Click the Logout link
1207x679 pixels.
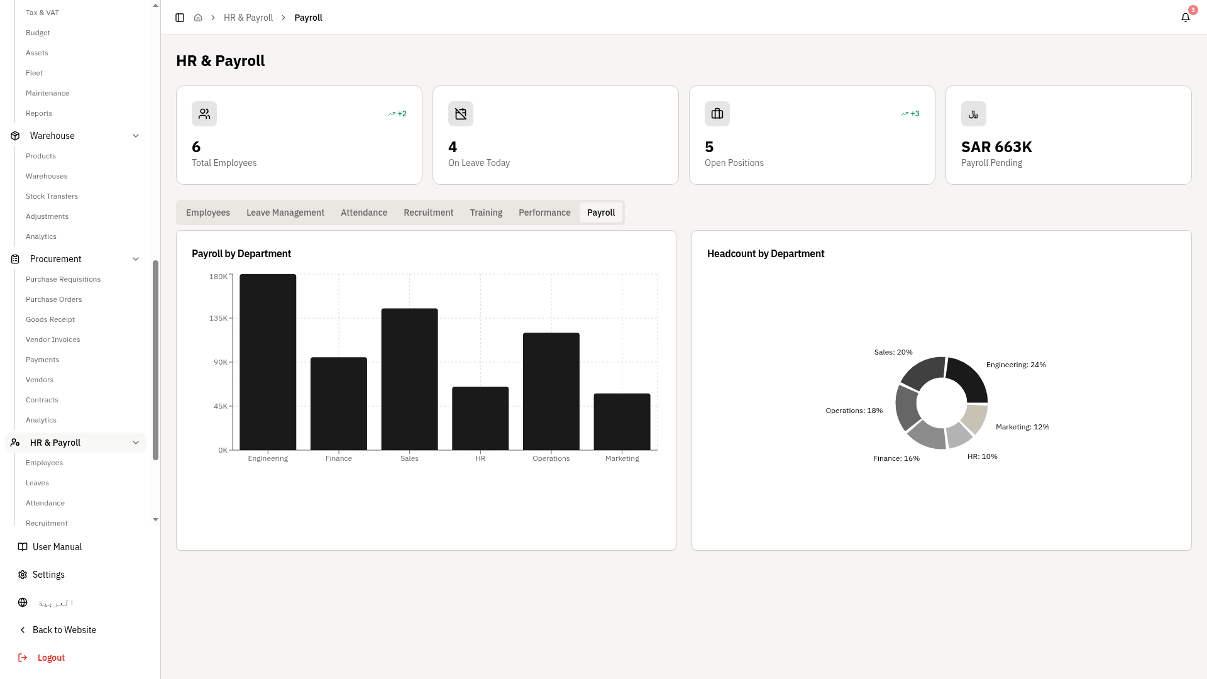click(x=51, y=658)
